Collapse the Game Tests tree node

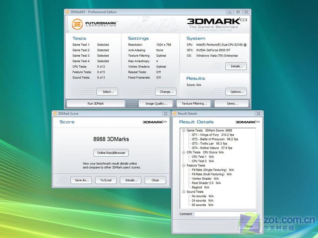point(184,131)
